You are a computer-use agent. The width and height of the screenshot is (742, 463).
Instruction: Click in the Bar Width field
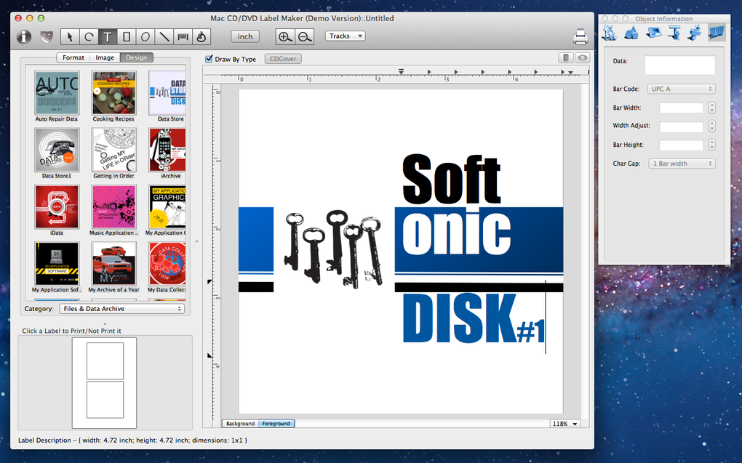pos(682,108)
